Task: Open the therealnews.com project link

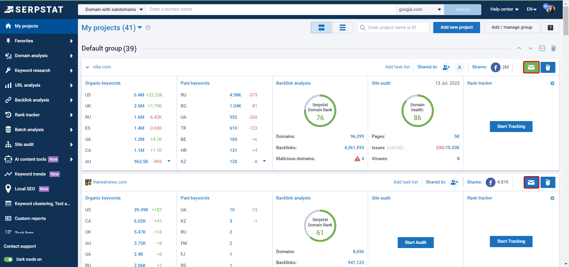Action: [x=110, y=182]
